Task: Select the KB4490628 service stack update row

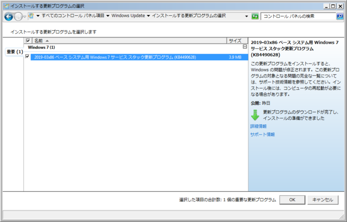Action: pyautogui.click(x=139, y=57)
